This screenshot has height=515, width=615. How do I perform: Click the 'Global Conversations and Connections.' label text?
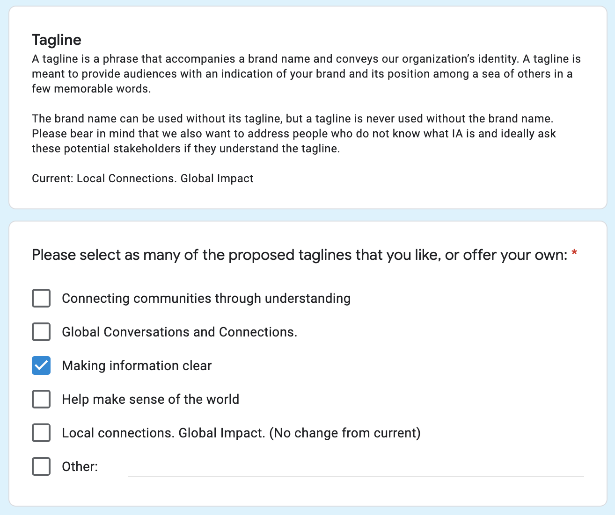pos(179,332)
